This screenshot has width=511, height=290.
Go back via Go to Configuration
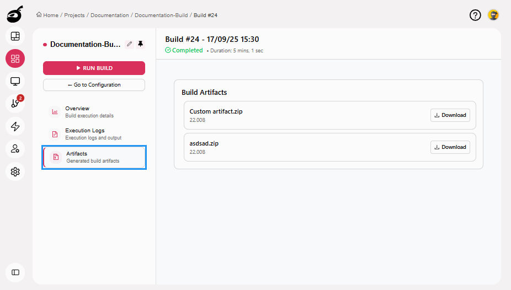tap(94, 85)
